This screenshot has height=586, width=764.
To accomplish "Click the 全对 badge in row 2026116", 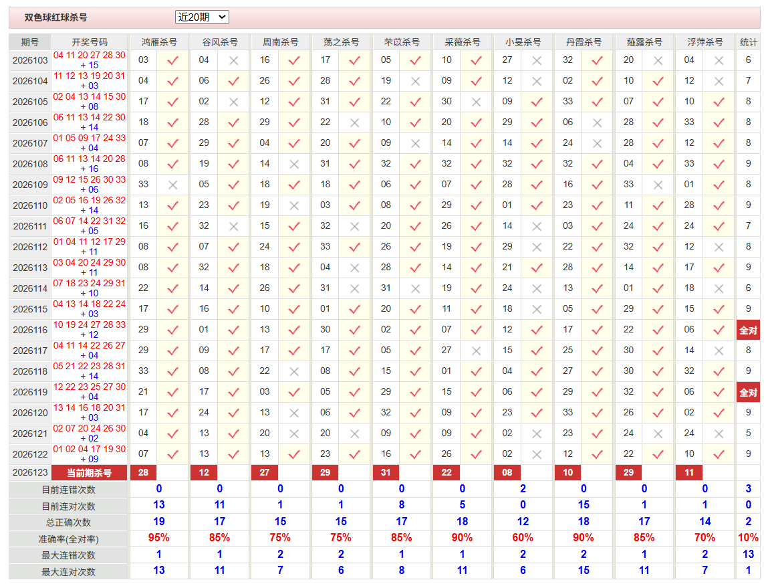I will coord(749,330).
